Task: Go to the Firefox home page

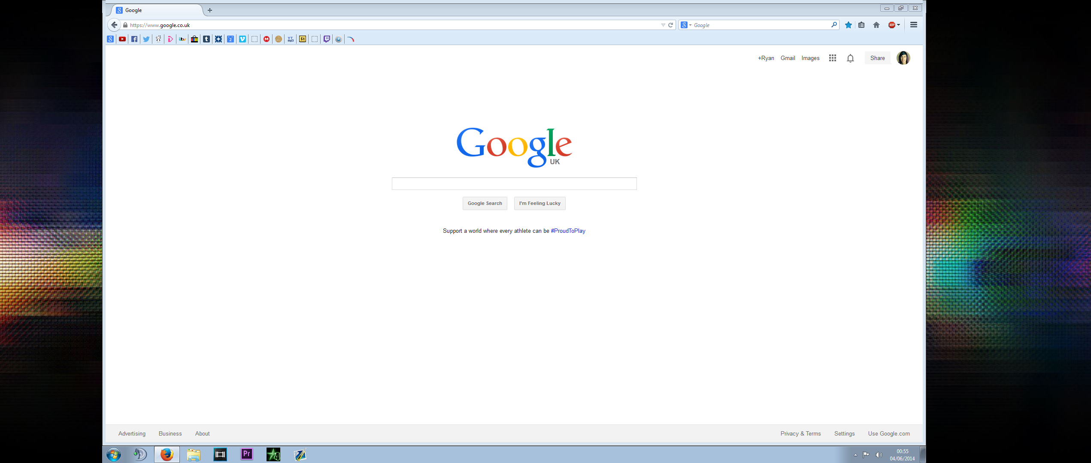Action: (x=876, y=25)
